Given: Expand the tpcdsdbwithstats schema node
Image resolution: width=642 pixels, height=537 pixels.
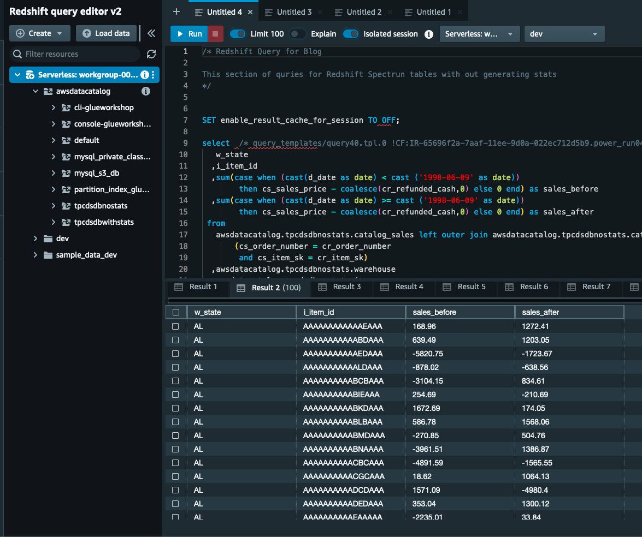Looking at the screenshot, I should (53, 222).
